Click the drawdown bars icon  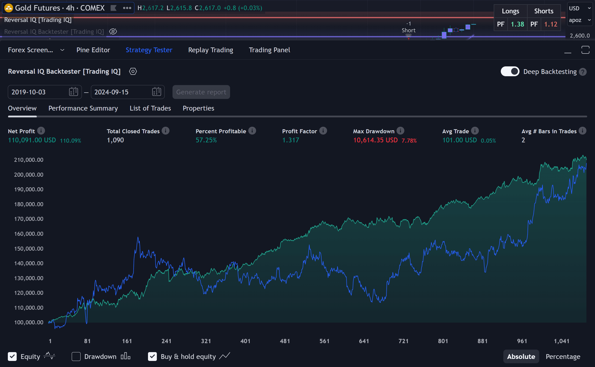(x=126, y=356)
